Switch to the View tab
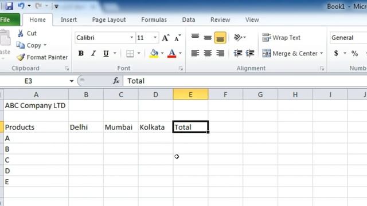Image resolution: width=367 pixels, height=206 pixels. tap(252, 20)
